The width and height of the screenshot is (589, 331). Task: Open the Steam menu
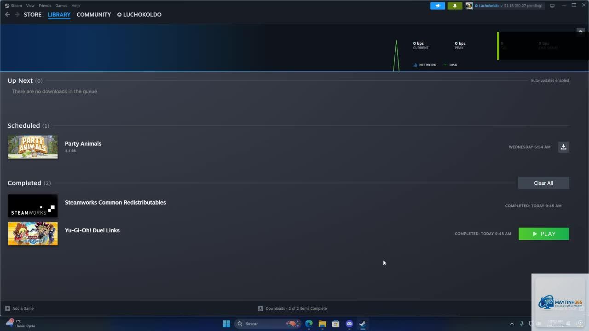tap(13, 6)
